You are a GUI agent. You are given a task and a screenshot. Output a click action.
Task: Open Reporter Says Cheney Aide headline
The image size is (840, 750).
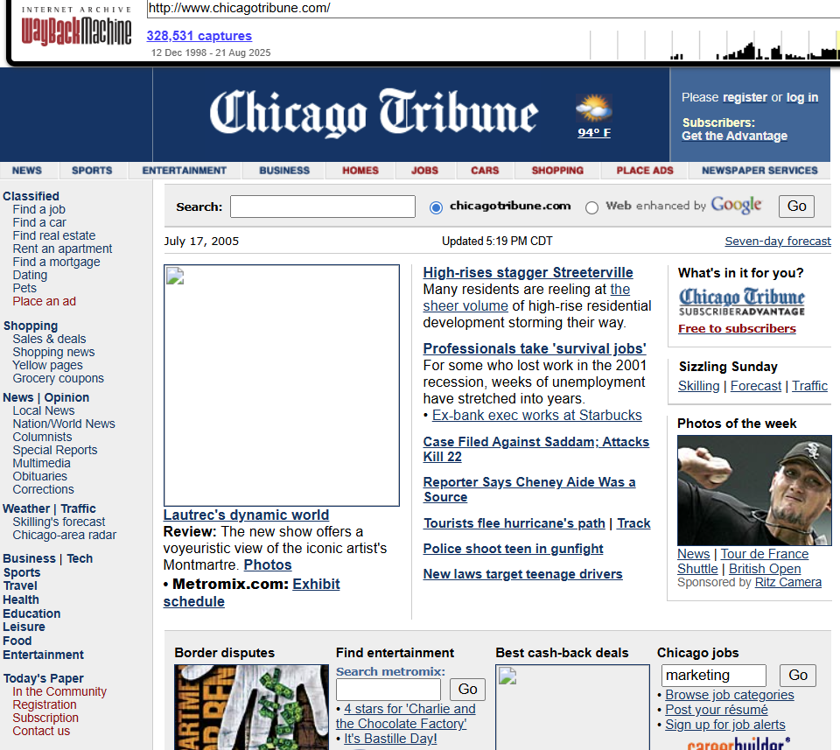529,489
